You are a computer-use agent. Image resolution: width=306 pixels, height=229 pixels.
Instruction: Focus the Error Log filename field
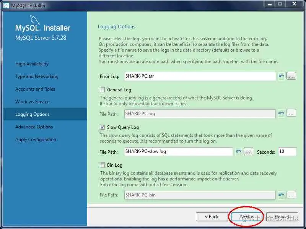click(x=200, y=76)
